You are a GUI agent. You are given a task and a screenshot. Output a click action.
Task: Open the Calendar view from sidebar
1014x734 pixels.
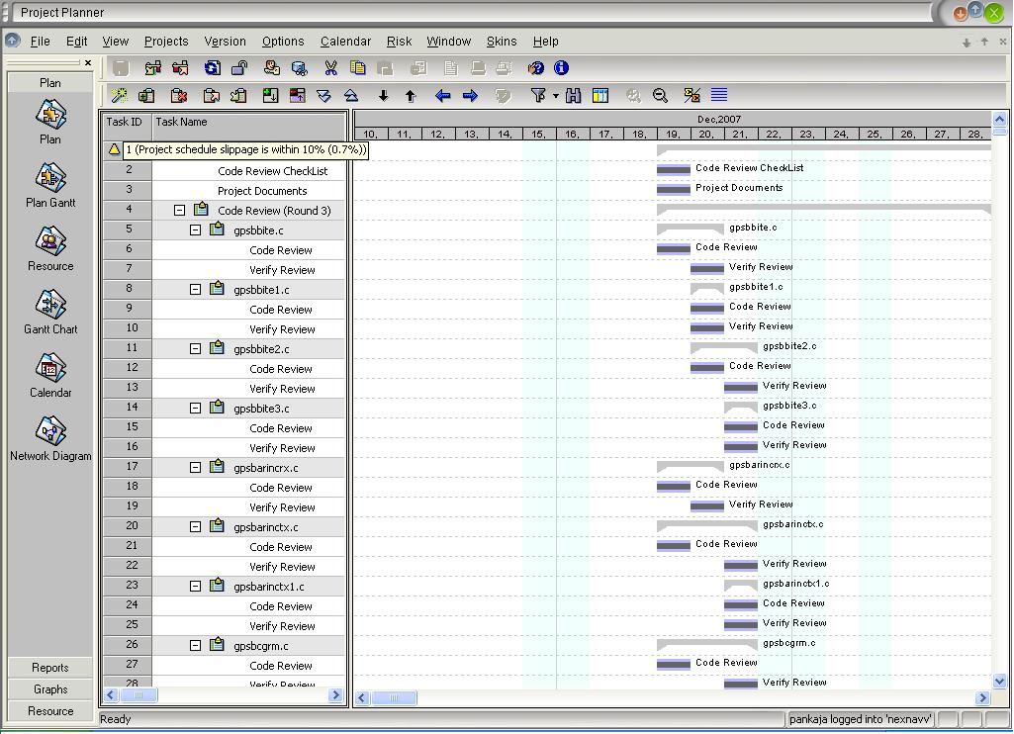pos(50,376)
